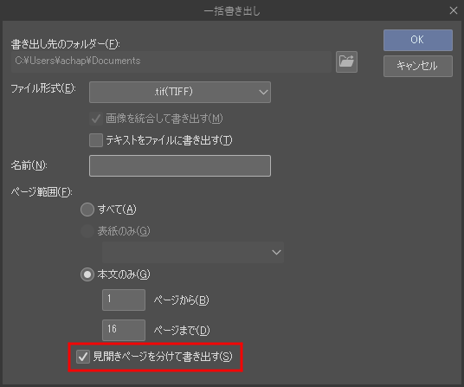Screen dimensions: 464x387
Task: Click the キャンセル button
Action: tap(418, 66)
